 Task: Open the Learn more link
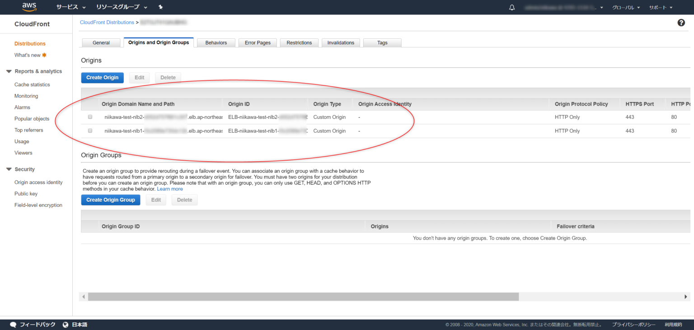[170, 189]
